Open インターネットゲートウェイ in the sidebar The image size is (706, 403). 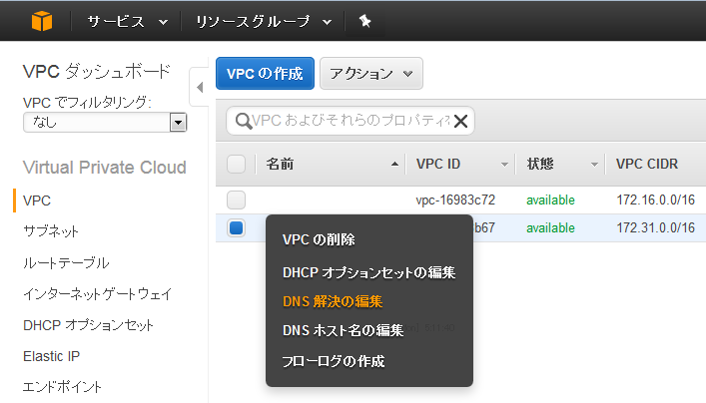[x=98, y=293]
